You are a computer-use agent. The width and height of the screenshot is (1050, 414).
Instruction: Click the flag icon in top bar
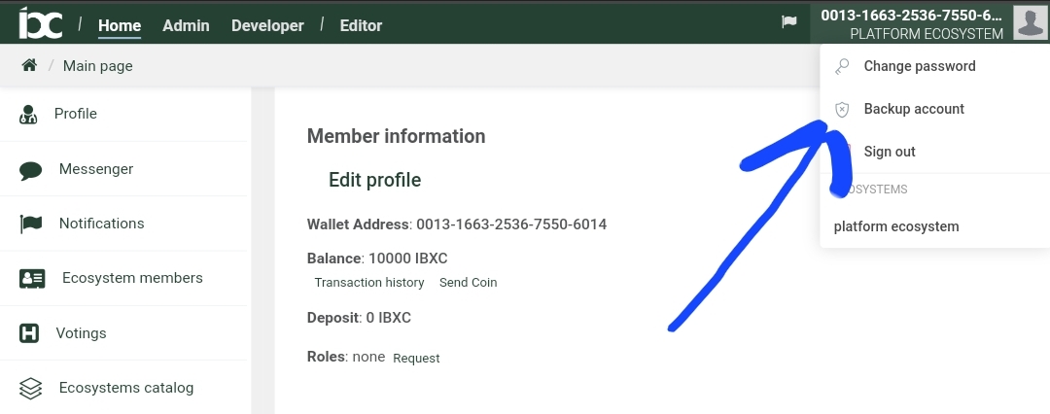tap(789, 22)
